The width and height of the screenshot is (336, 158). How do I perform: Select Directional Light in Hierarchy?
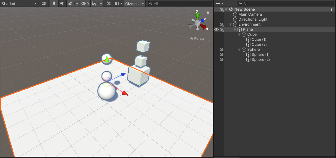(253, 19)
